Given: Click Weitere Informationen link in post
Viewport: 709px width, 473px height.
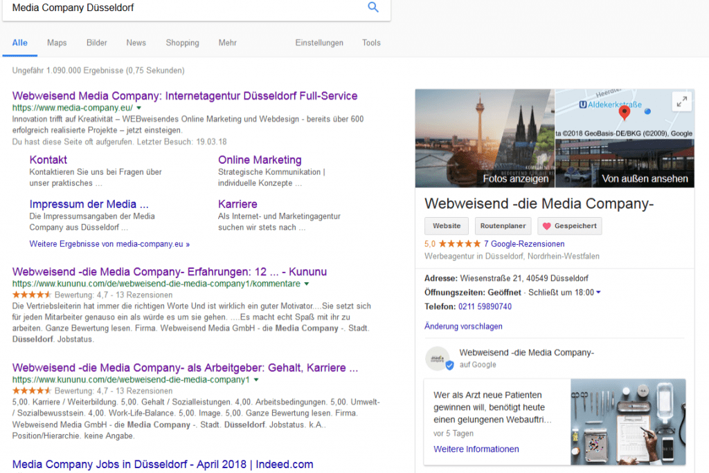Looking at the screenshot, I should coord(476,449).
